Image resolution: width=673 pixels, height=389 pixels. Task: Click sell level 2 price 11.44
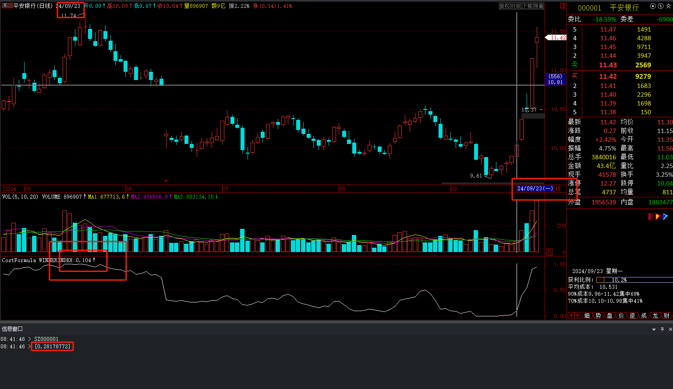(608, 56)
